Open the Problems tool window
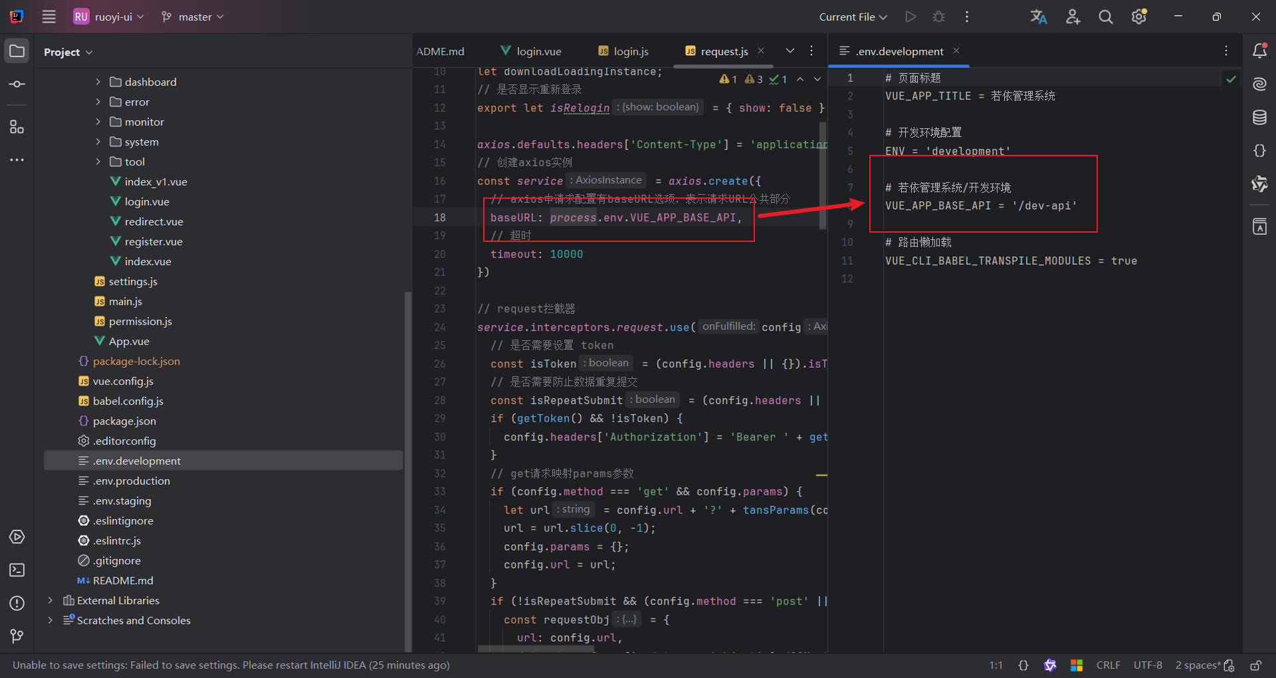Viewport: 1276px width, 678px height. [x=17, y=603]
